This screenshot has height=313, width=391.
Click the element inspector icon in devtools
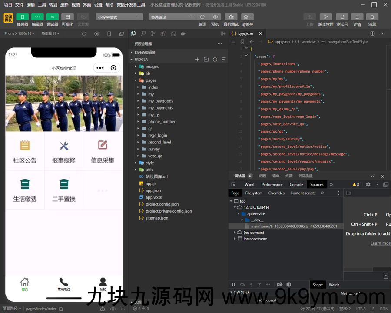[x=233, y=184]
